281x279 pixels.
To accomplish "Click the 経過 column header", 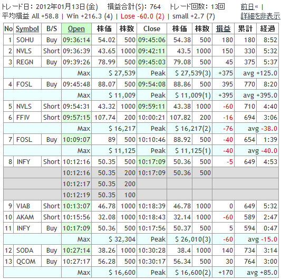I will pyautogui.click(x=267, y=28).
